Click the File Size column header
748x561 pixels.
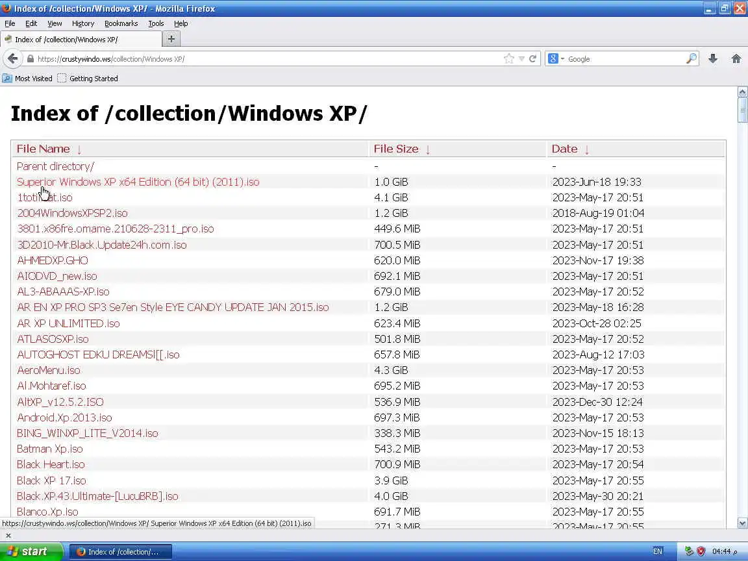[396, 149]
